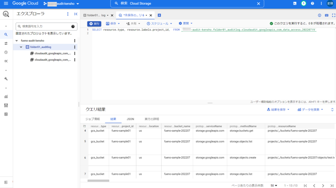Open the データを探索 explore data dropdown
This screenshot has height=188, width=336.
tap(310, 110)
